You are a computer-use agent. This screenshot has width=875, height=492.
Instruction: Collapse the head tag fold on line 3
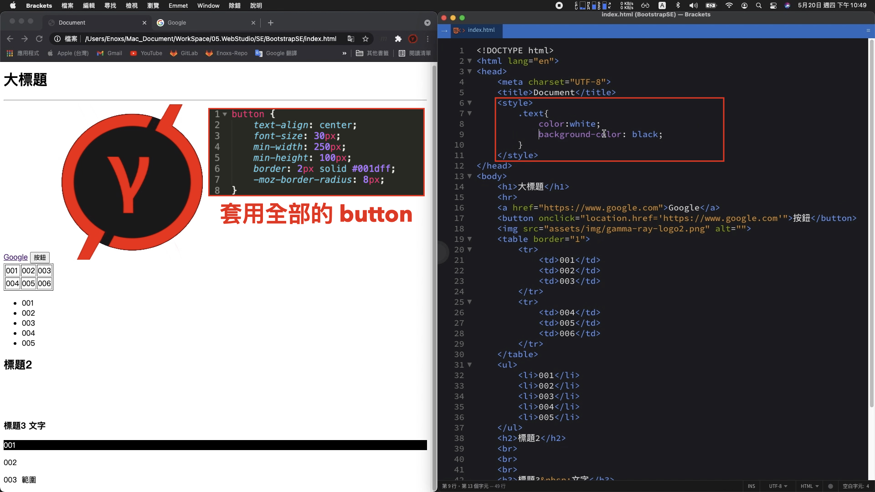pyautogui.click(x=469, y=72)
